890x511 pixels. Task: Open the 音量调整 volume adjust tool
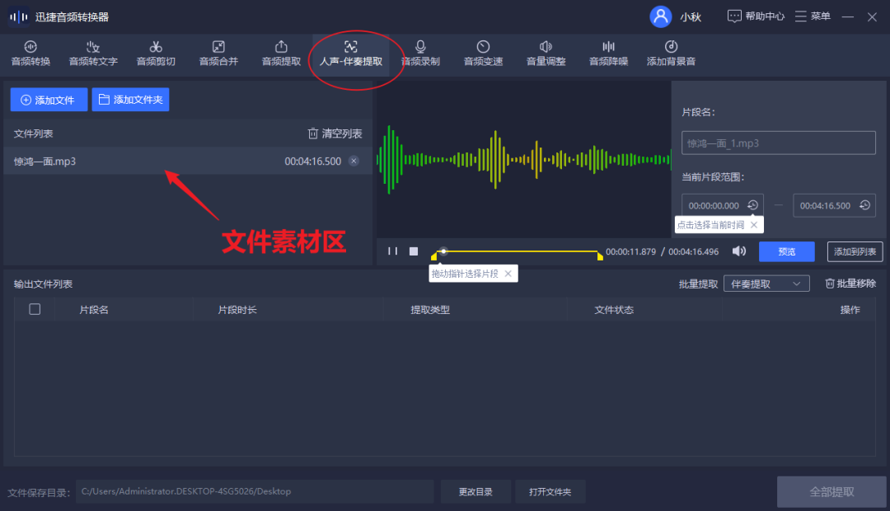(x=546, y=54)
